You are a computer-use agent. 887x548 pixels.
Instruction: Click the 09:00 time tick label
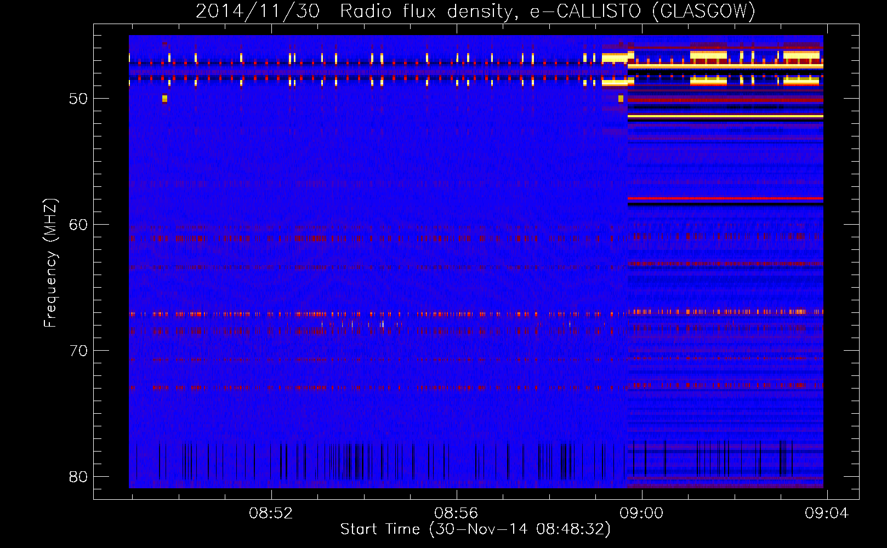pyautogui.click(x=641, y=513)
